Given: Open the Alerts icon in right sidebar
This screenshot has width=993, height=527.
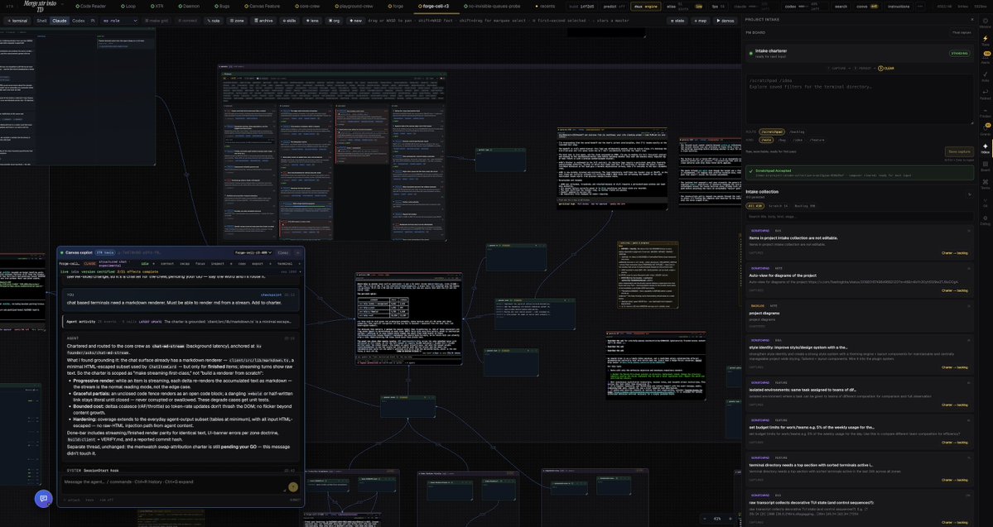Looking at the screenshot, I should point(985,58).
